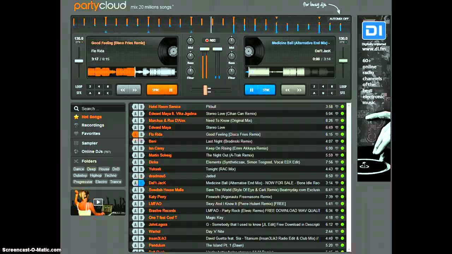Click green status dot for Magic Key
Screen dimensions: 452x254
pos(342,218)
